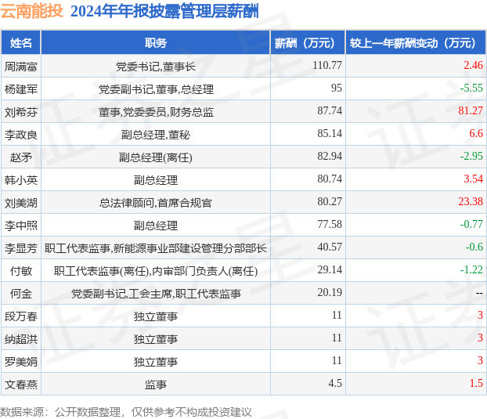This screenshot has height=419, width=487.
Task: Click the 数据来源 footer disclaimer text
Action: pos(126,412)
